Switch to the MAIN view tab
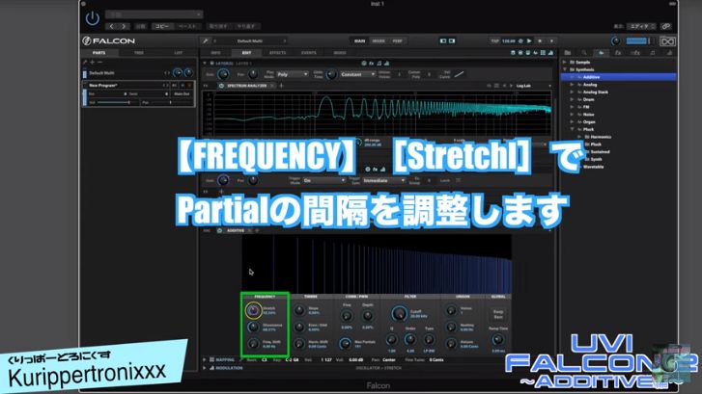702x394 pixels. pos(359,41)
